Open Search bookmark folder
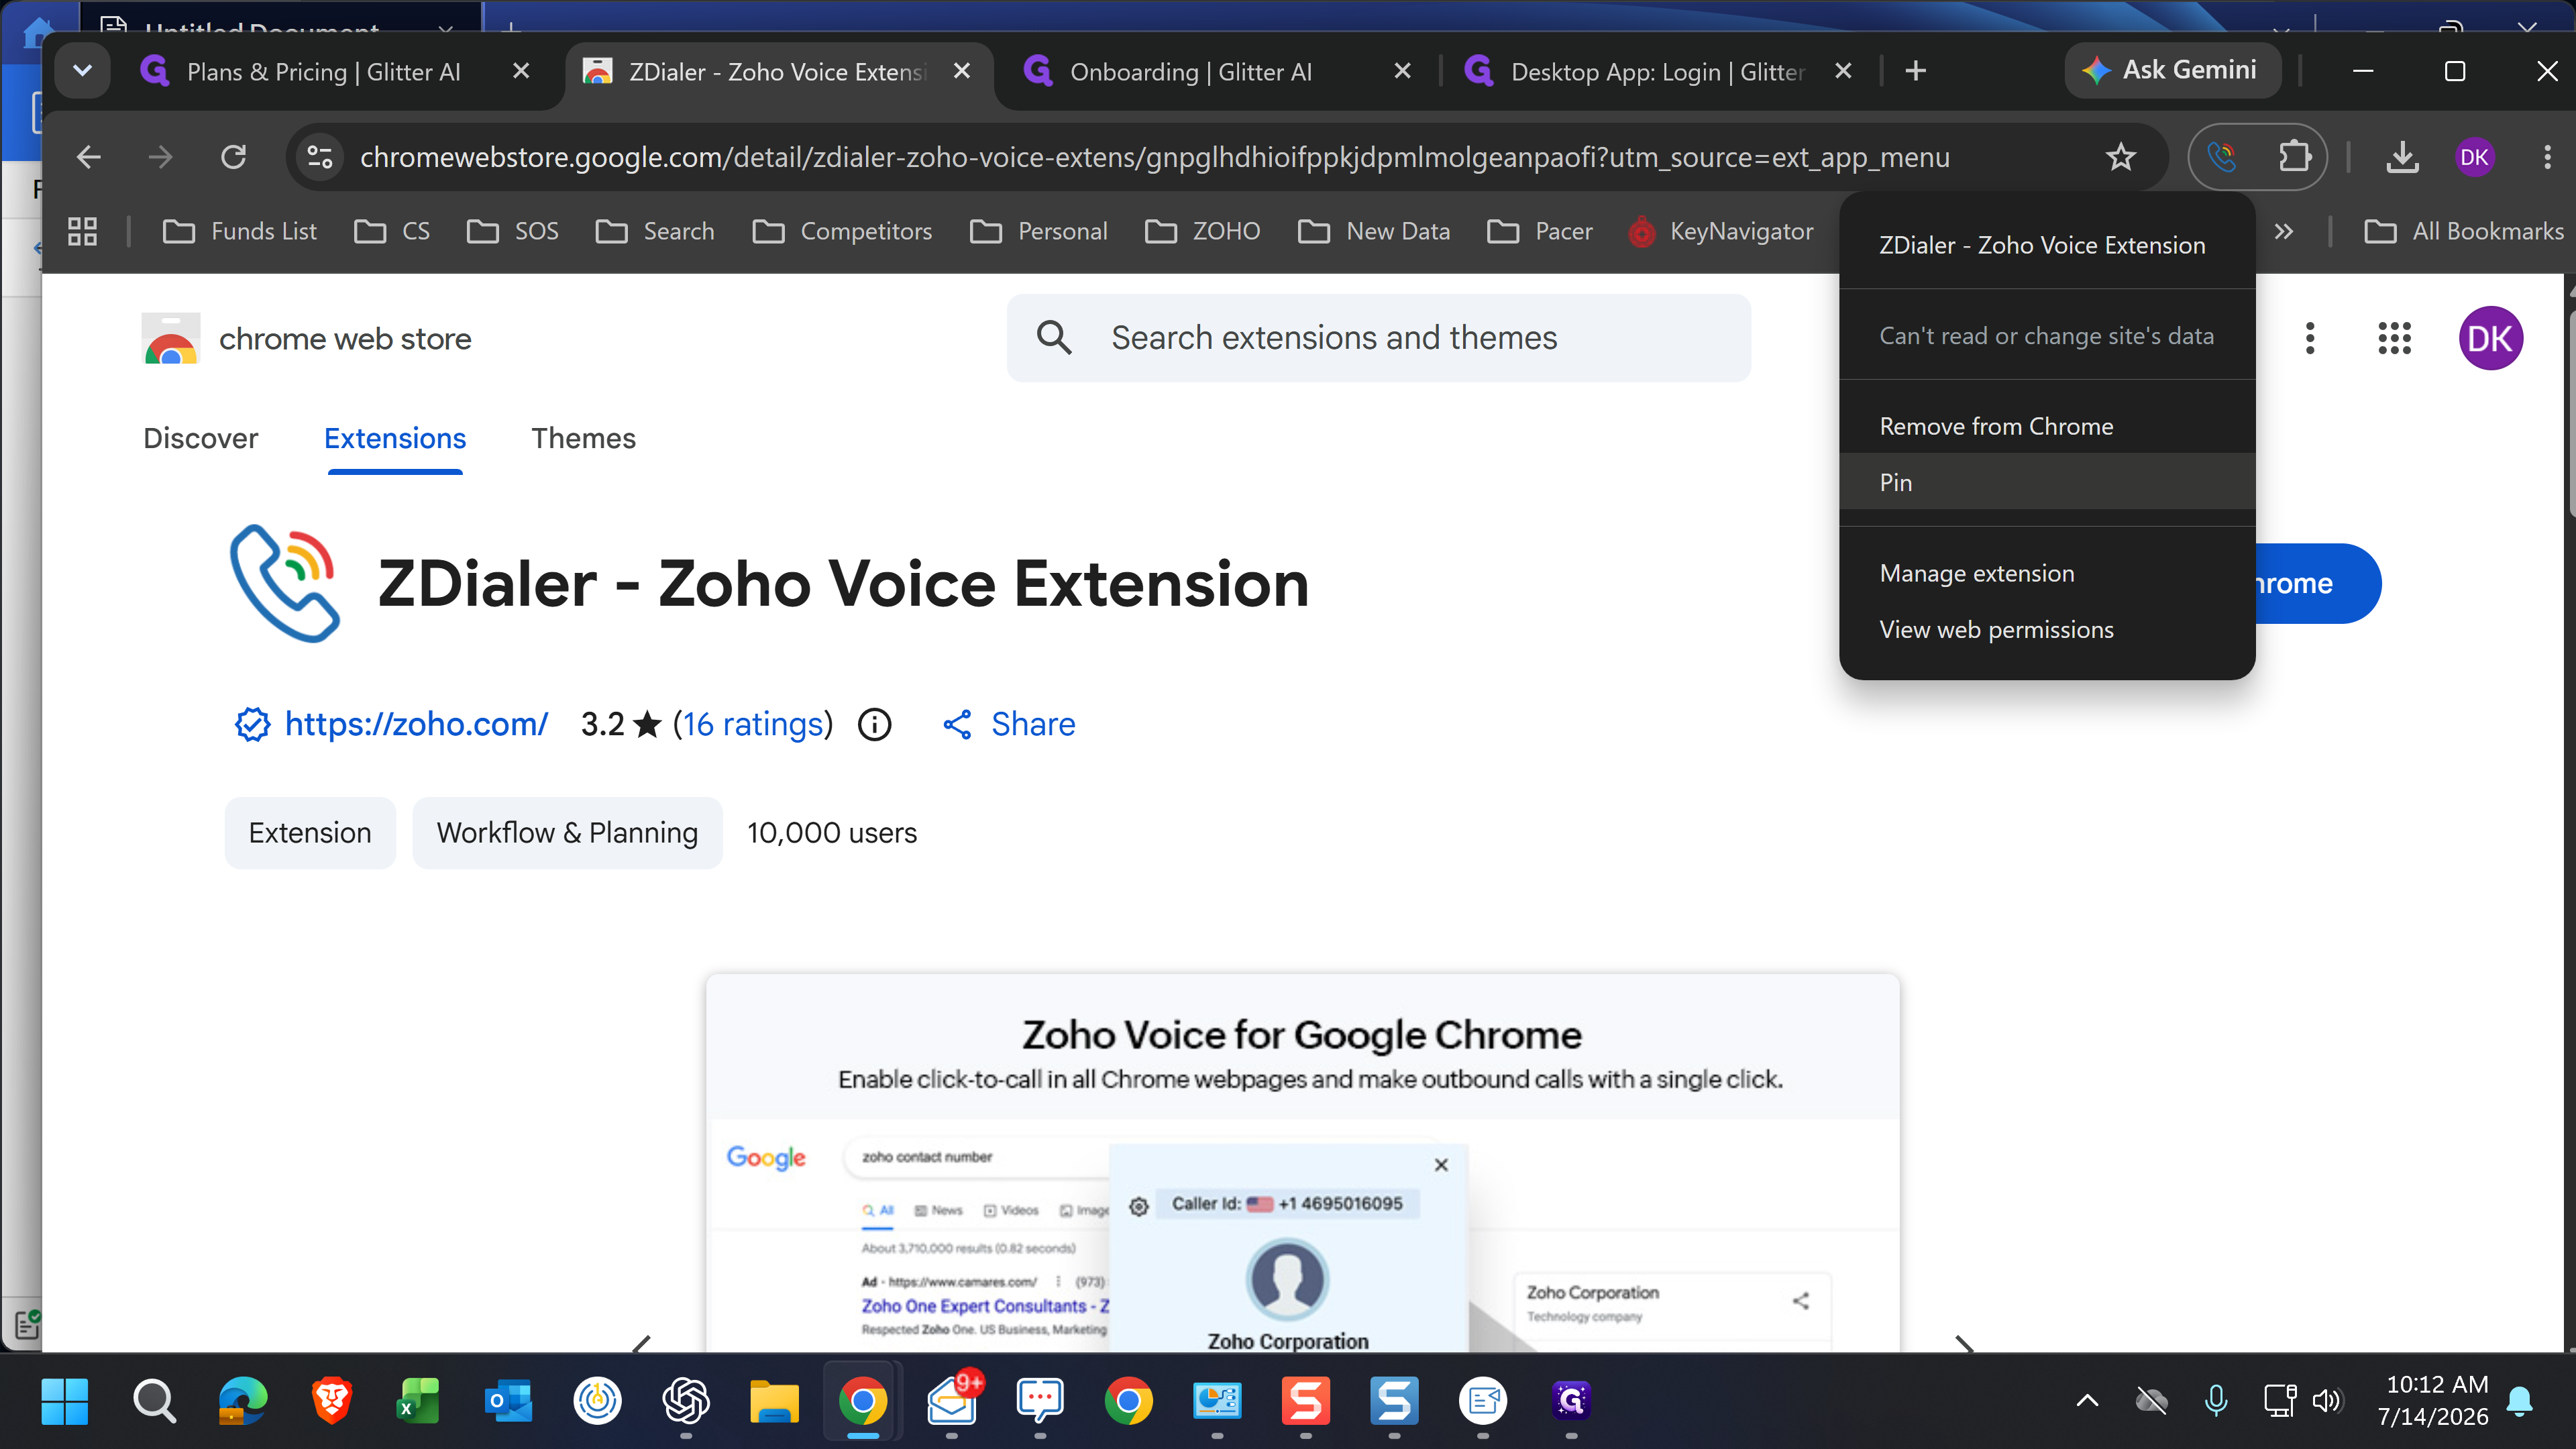Image resolution: width=2576 pixels, height=1449 pixels. click(x=655, y=231)
